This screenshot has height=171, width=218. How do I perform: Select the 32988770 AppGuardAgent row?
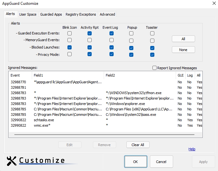coord(106,82)
